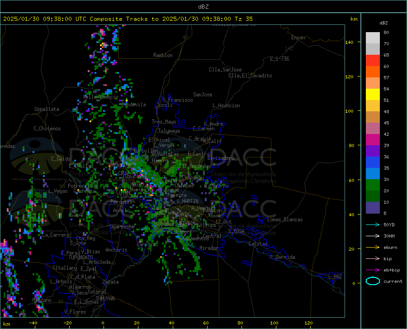407x329 pixels.
Task: Click the MENDOZA city label
Action: tap(120, 166)
